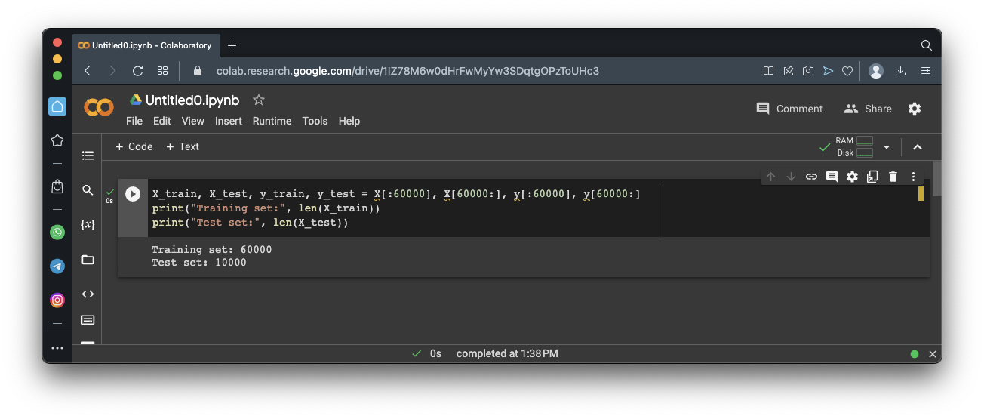Click the browser address bar URL
Image resolution: width=984 pixels, height=419 pixels.
(407, 71)
